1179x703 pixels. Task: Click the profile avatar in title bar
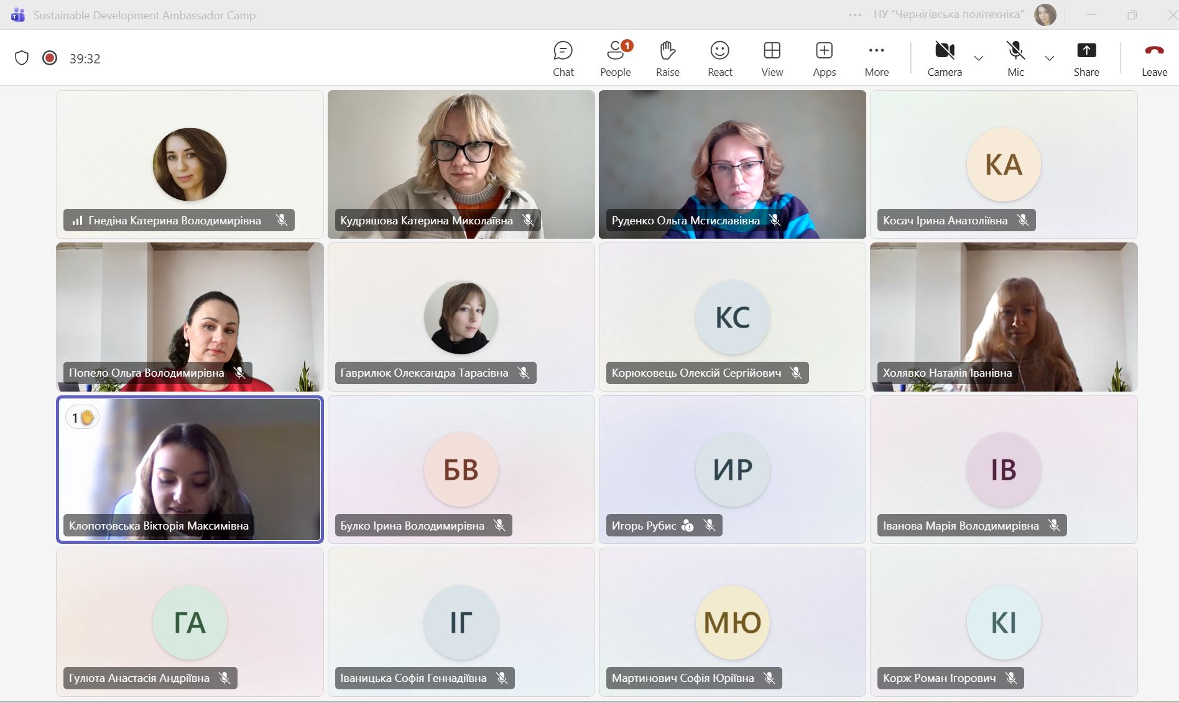pyautogui.click(x=1045, y=15)
